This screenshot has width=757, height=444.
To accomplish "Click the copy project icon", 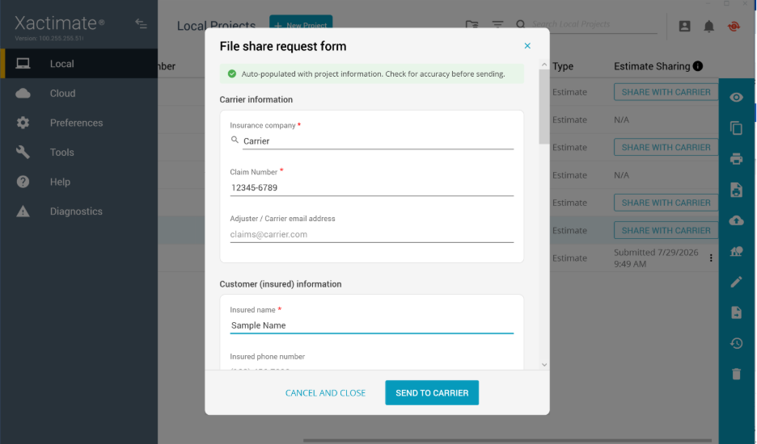I will click(736, 128).
